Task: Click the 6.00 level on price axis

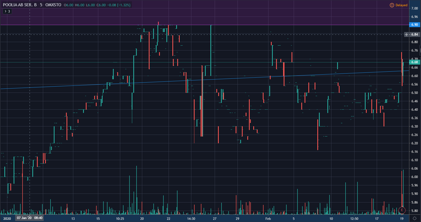Action: coord(414,177)
